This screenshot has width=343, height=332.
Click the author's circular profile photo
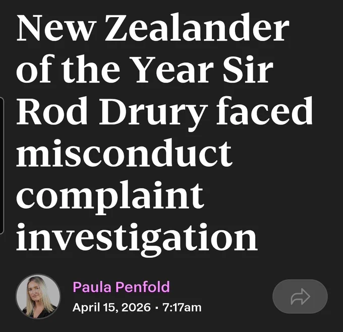(x=38, y=296)
